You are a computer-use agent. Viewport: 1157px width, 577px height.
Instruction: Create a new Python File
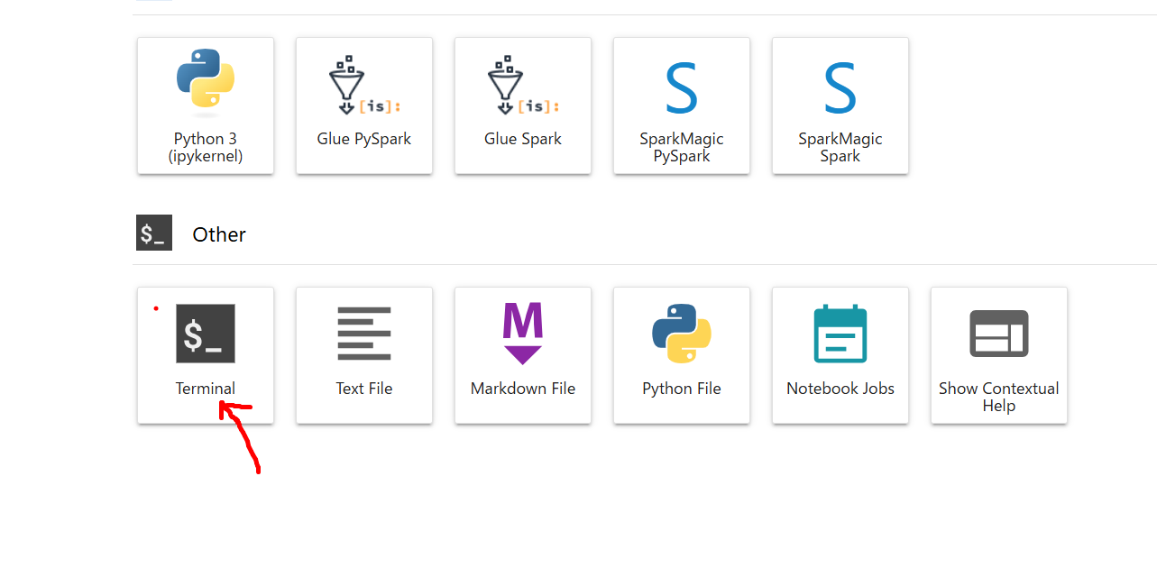click(x=682, y=355)
